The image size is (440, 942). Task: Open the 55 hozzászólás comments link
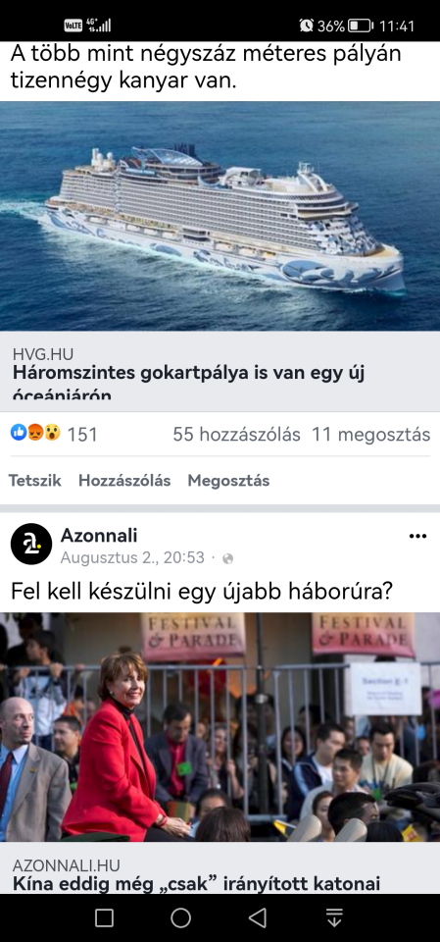[236, 435]
